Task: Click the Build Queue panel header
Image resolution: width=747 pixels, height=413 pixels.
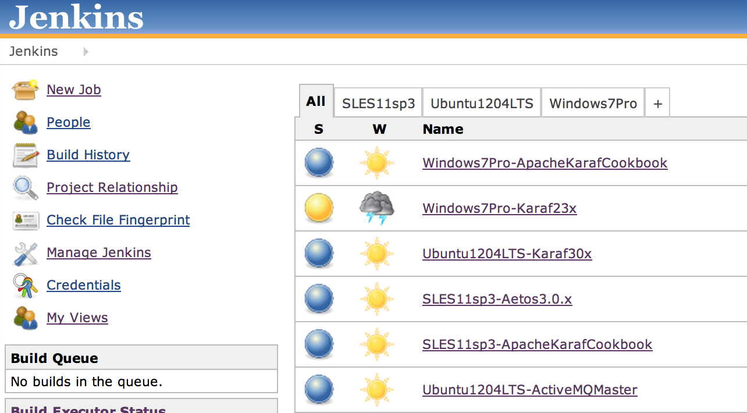Action: click(x=141, y=358)
